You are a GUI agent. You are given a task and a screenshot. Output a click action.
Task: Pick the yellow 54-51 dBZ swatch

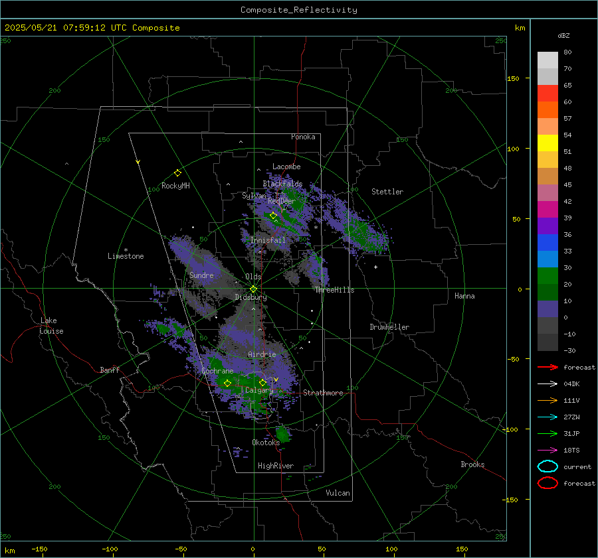point(548,143)
